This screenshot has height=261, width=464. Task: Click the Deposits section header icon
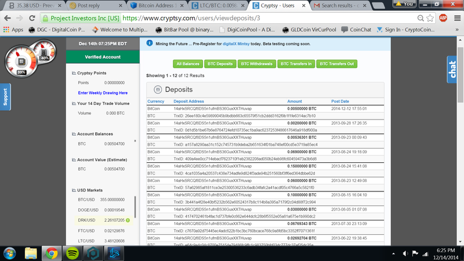point(157,89)
